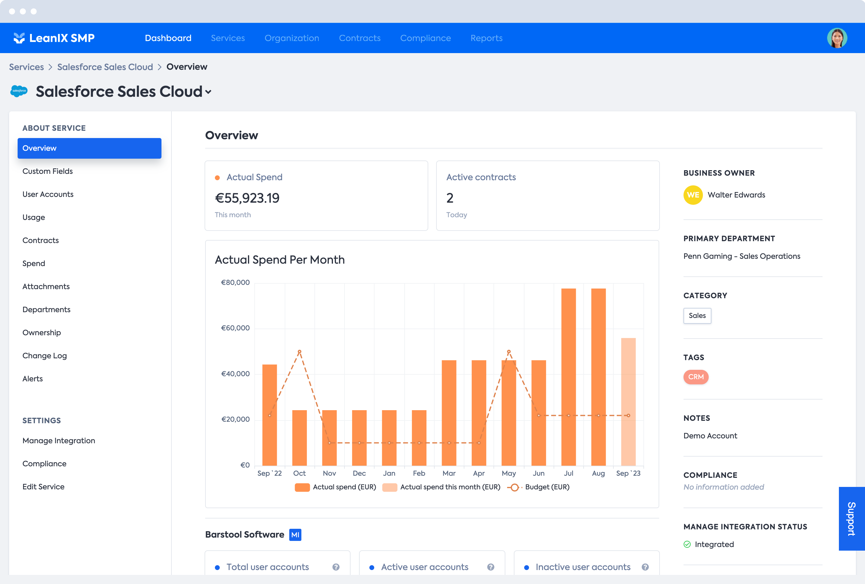This screenshot has height=584, width=865.
Task: Click the €55,923.19 spend value
Action: [x=247, y=198]
